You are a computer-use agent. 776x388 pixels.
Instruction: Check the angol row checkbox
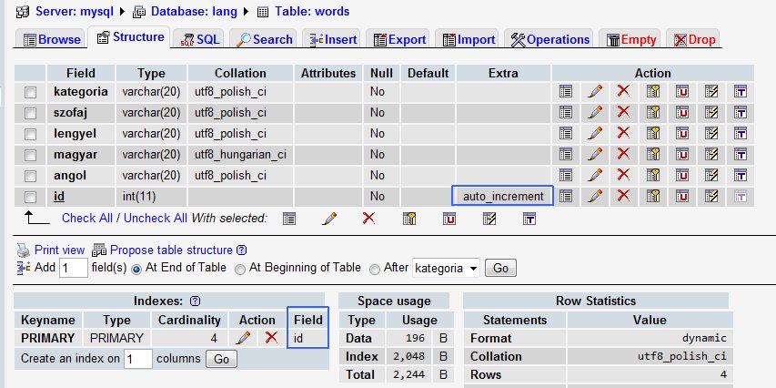tap(31, 176)
